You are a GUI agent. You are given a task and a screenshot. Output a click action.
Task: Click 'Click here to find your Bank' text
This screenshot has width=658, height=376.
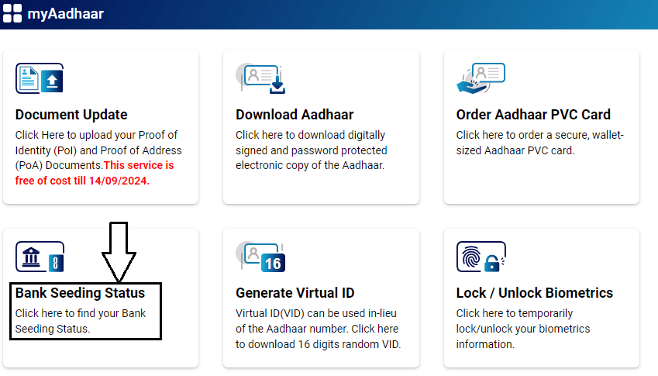pyautogui.click(x=81, y=313)
